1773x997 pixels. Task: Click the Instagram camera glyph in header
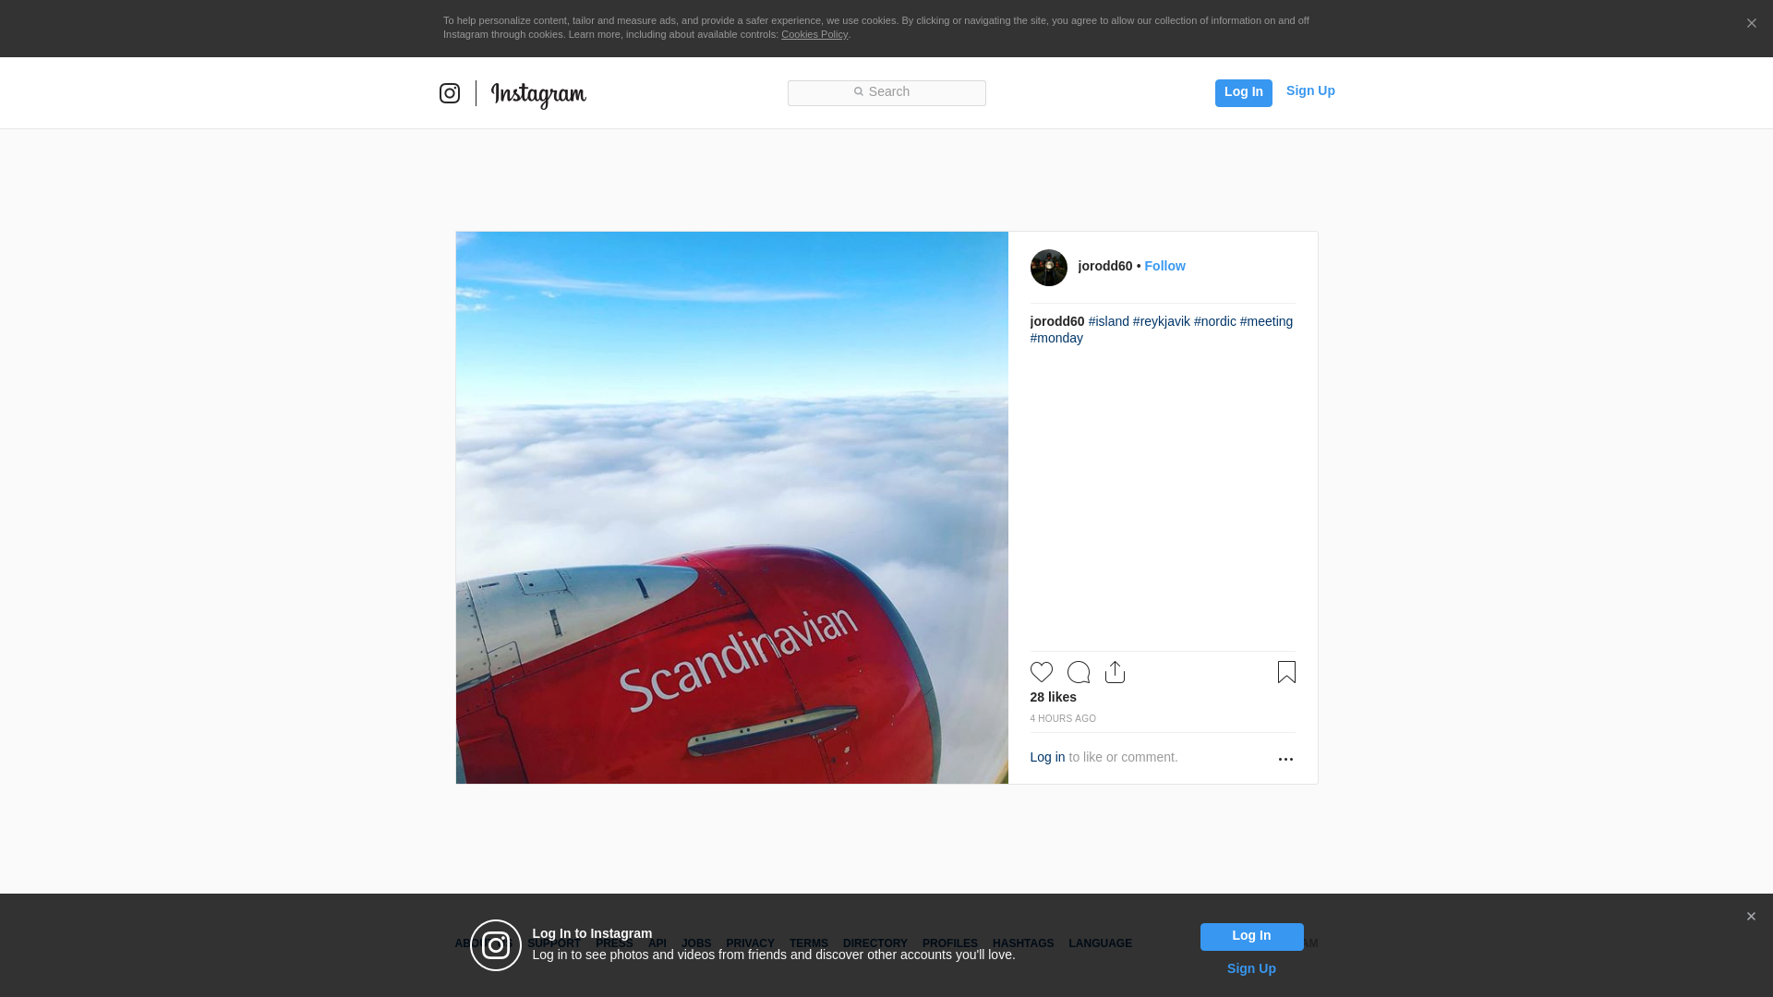tap(450, 93)
